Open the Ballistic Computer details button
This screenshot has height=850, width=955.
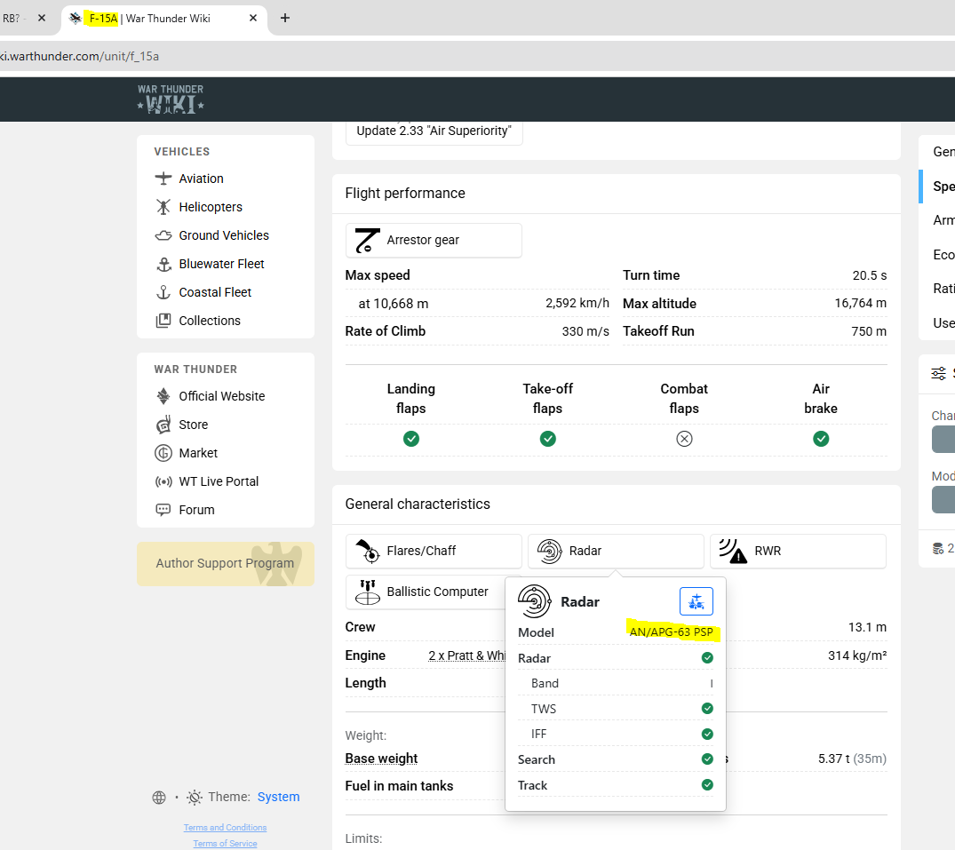pos(426,592)
